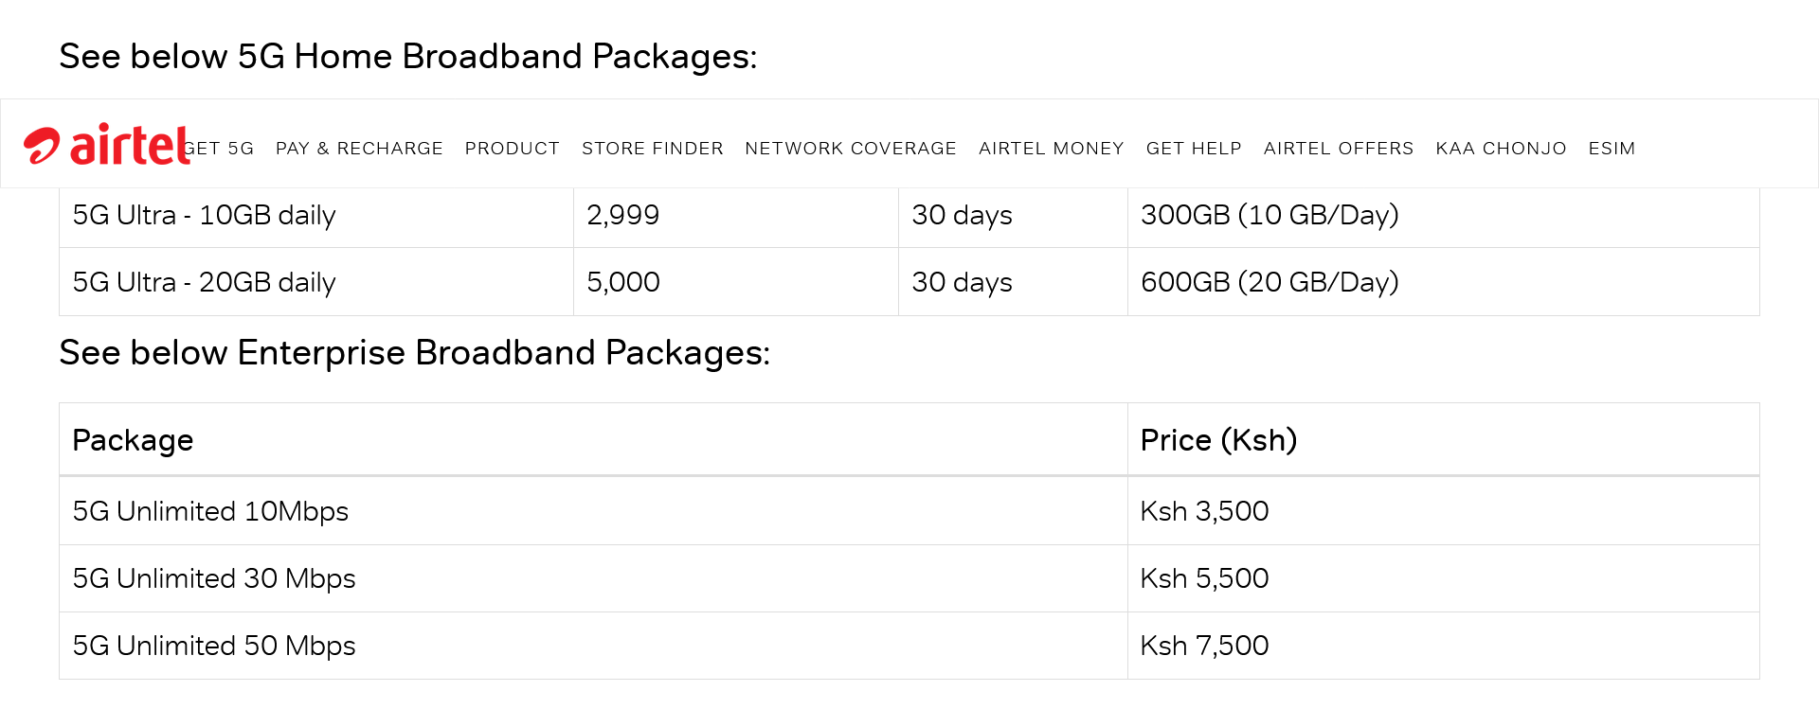The image size is (1819, 709).
Task: Select ESIM from the navigation bar
Action: 1612,149
